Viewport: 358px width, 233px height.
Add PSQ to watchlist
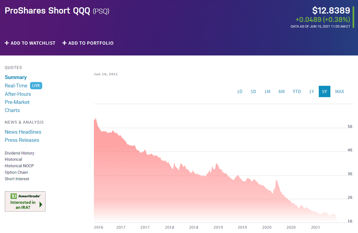(x=30, y=43)
